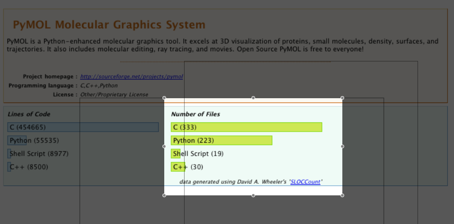Select the Python (223) files bar
This screenshot has height=224, width=454.
[x=221, y=140]
